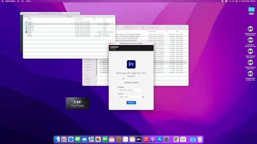Click the Adobe installer icon in the Dock
Viewport: 257px width, 144px height.
coord(183,139)
